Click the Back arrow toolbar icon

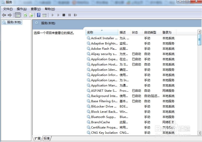(x=4, y=15)
